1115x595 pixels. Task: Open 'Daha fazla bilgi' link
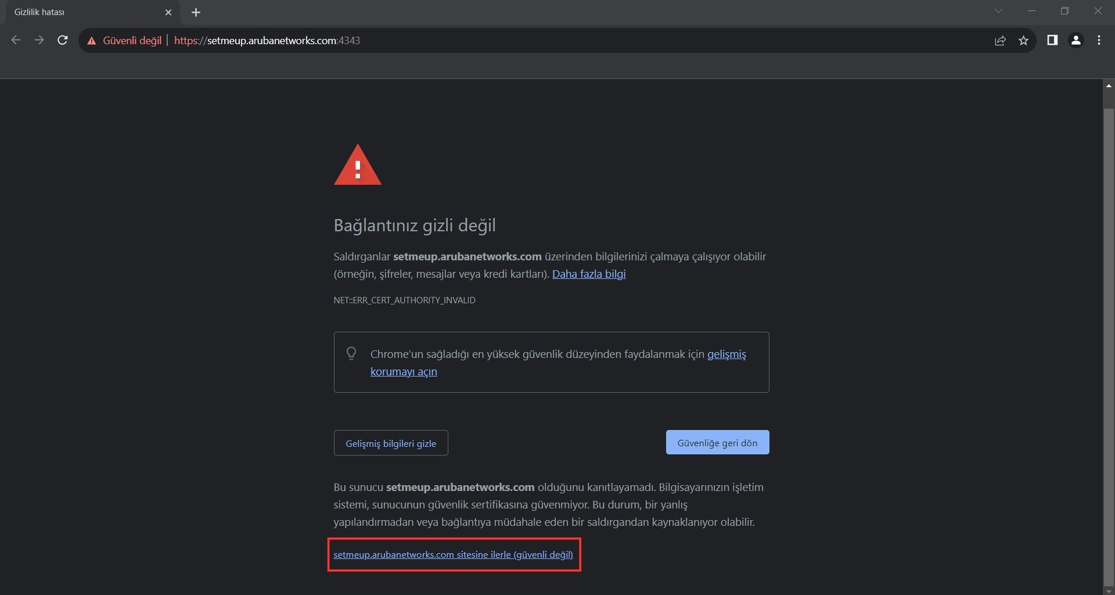point(588,274)
